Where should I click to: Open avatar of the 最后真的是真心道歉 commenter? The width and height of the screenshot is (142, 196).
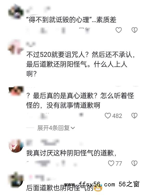[16, 91]
